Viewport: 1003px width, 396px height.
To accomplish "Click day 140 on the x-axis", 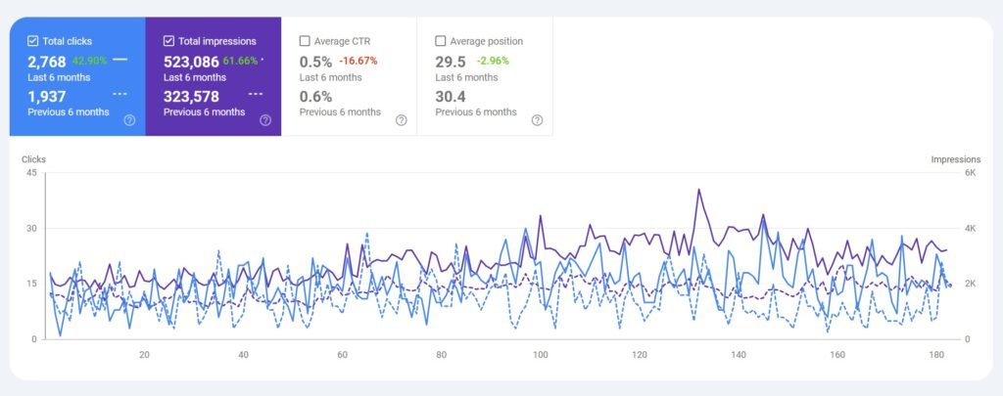I will click(x=738, y=355).
